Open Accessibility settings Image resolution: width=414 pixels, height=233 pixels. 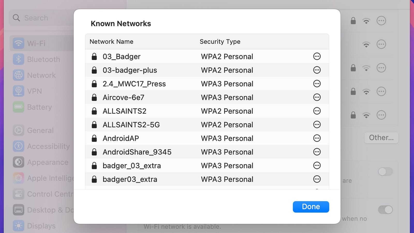(x=48, y=146)
